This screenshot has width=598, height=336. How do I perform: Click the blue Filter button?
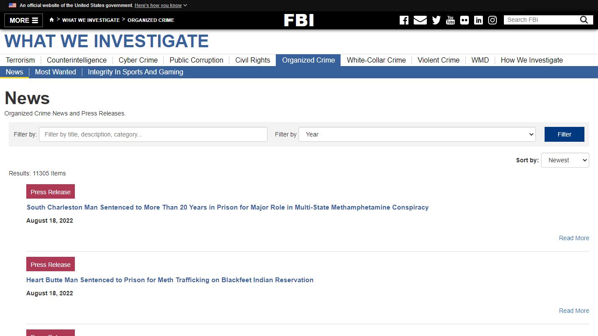pos(564,134)
